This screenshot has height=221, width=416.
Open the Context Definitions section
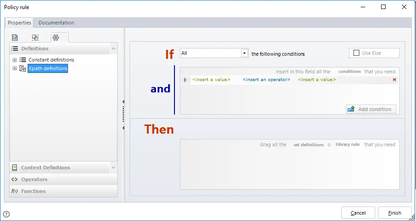click(x=60, y=168)
